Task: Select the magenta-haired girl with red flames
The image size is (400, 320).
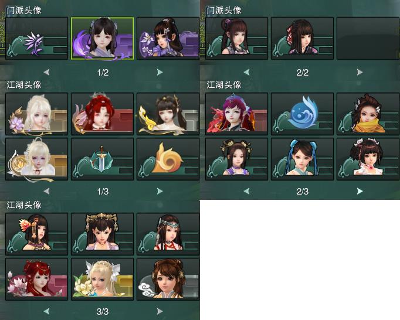Action: (236, 114)
